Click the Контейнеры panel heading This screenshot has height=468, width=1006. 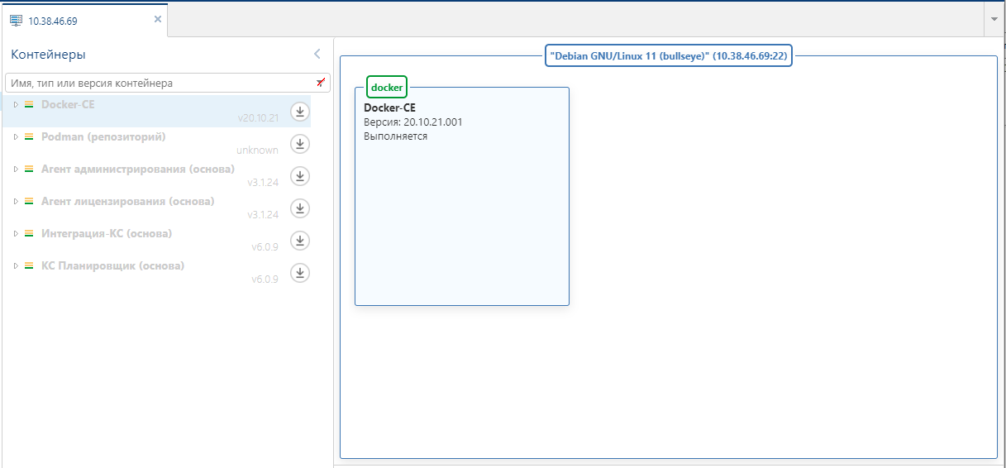tap(48, 55)
